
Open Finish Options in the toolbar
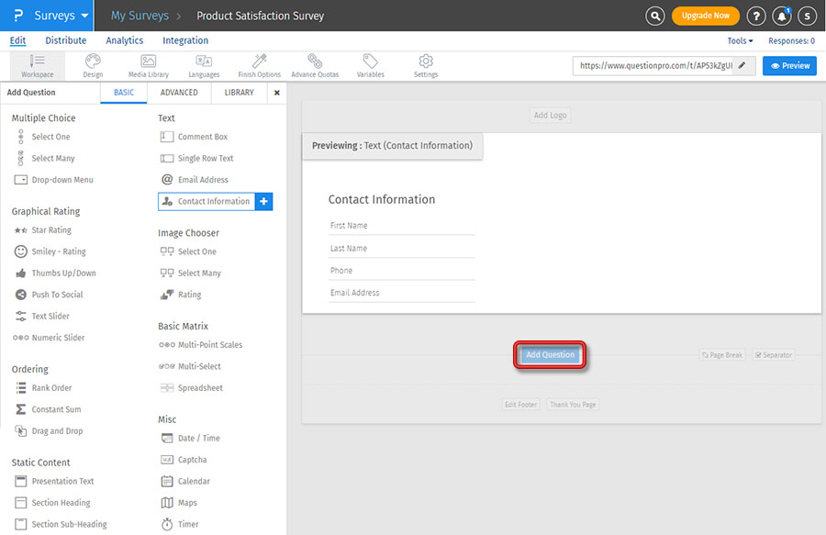pos(259,64)
